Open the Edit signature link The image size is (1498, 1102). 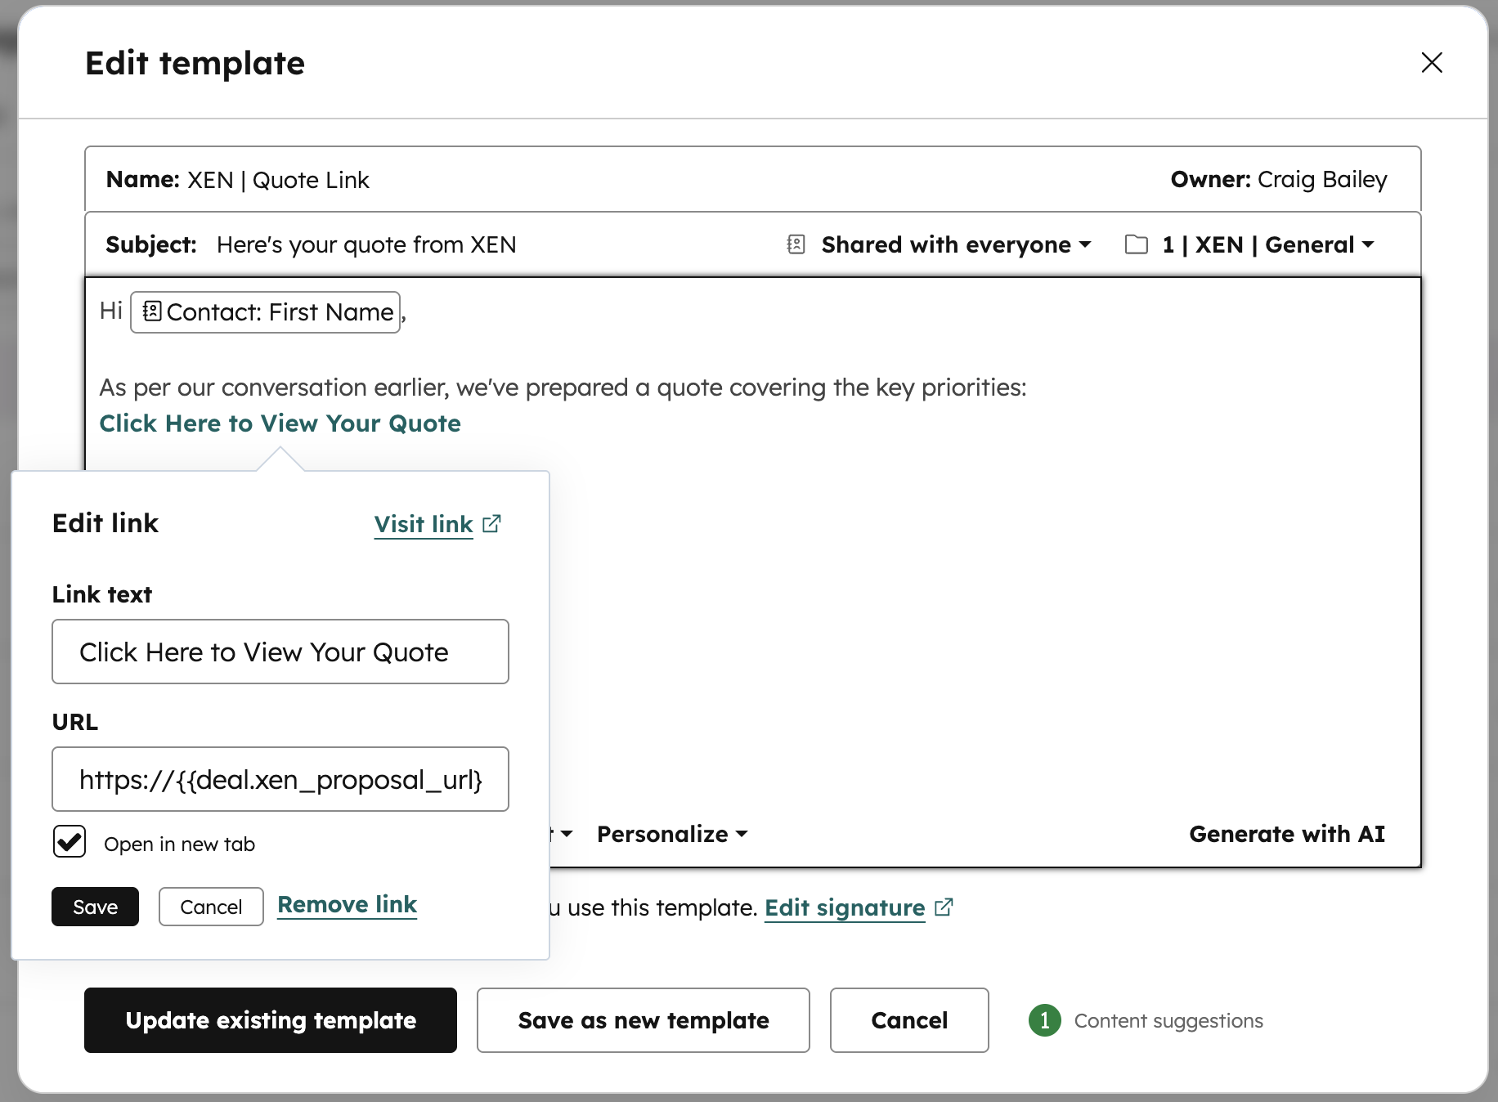coord(844,907)
